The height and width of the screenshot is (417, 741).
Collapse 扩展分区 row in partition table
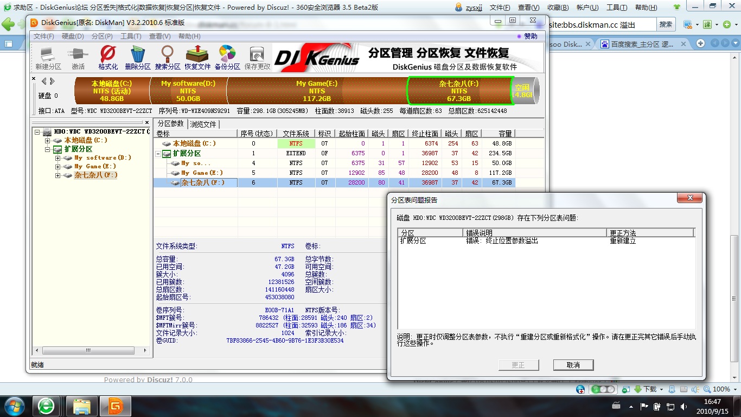click(158, 154)
